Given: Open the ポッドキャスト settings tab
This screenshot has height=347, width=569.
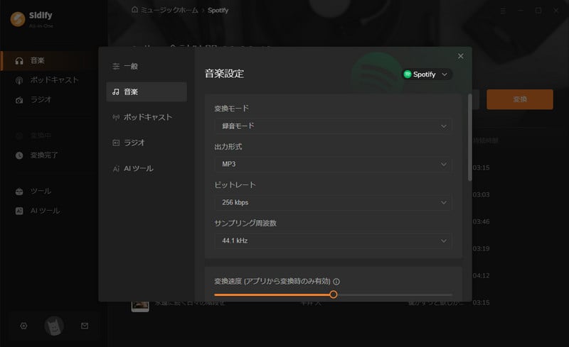Looking at the screenshot, I should pos(147,117).
